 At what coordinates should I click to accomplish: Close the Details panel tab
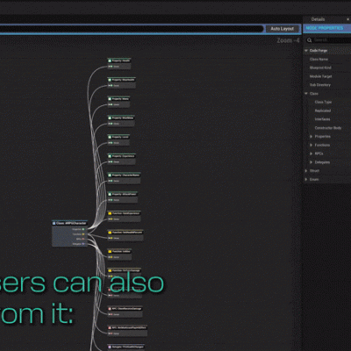click(347, 19)
